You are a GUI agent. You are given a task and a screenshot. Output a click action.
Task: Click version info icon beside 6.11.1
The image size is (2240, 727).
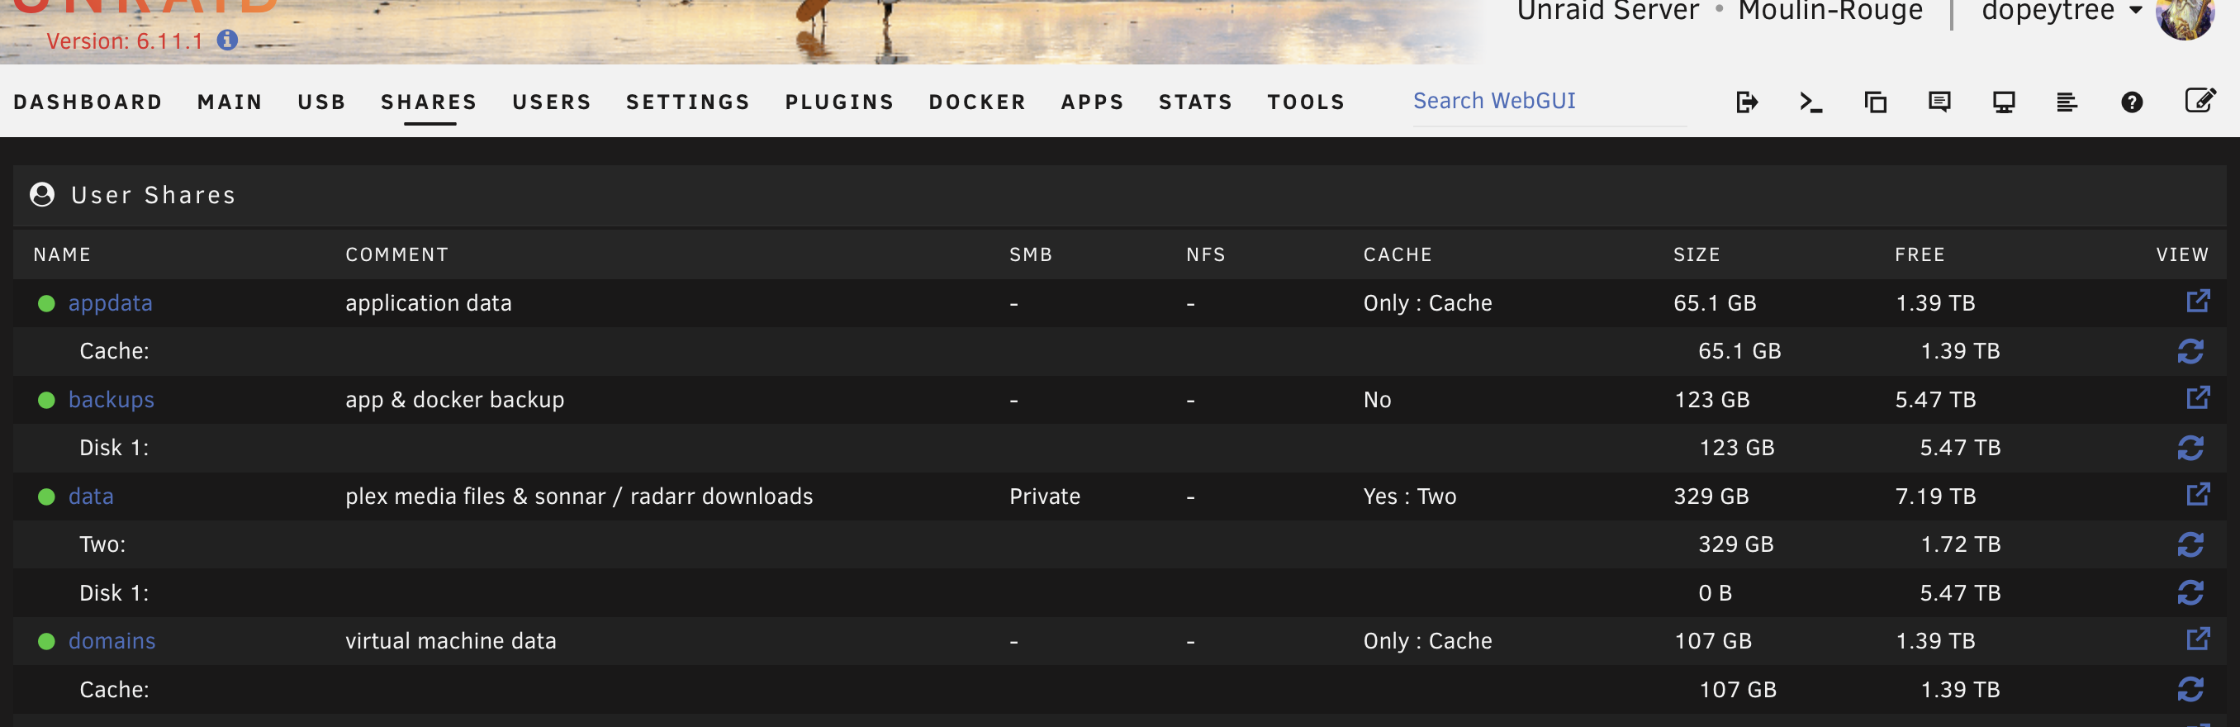point(227,40)
